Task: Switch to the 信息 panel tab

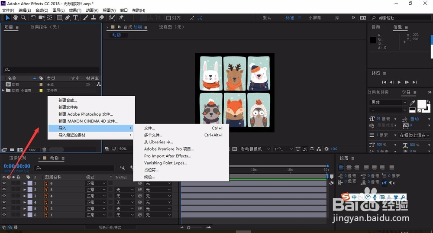Action: click(x=397, y=27)
